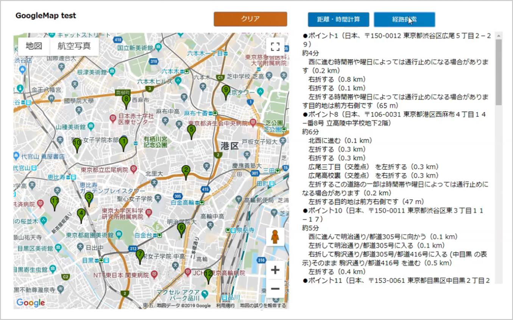Click green map marker number 11
The image size is (513, 320).
point(55,203)
